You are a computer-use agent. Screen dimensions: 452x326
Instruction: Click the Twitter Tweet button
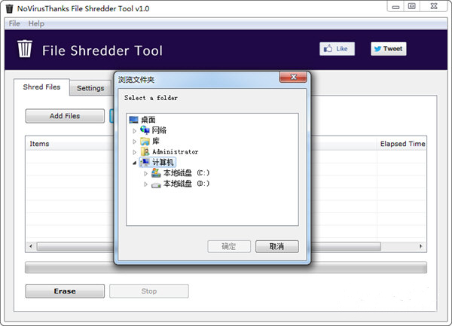pos(388,49)
